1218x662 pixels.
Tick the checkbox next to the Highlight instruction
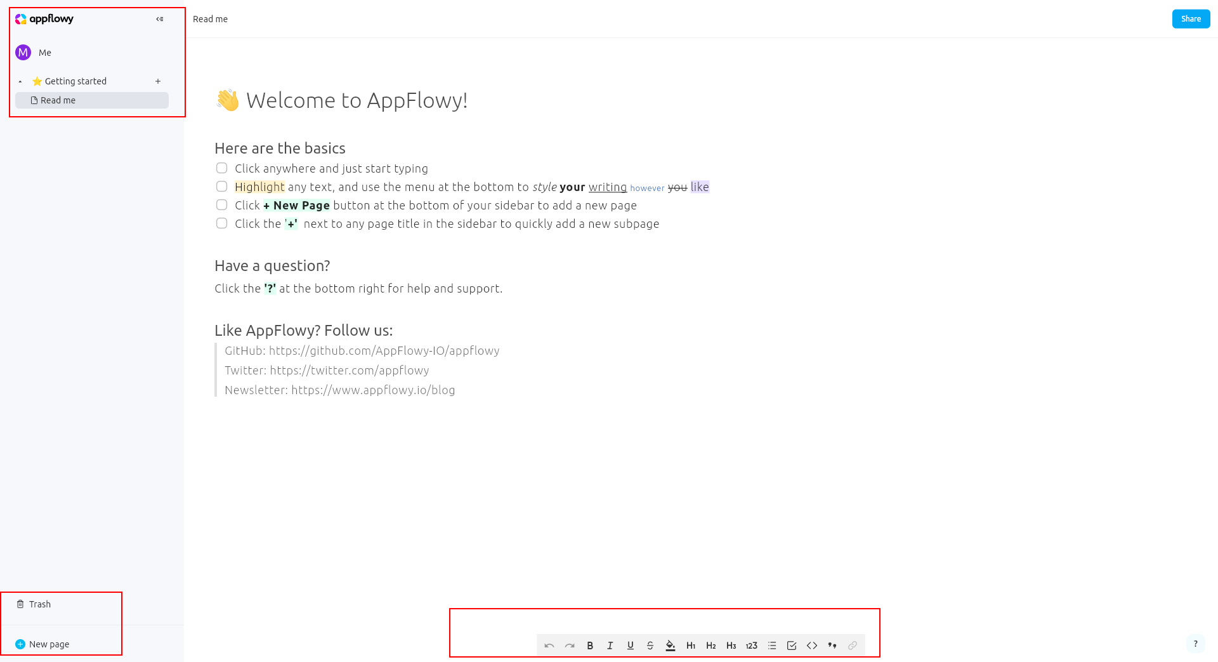click(221, 186)
